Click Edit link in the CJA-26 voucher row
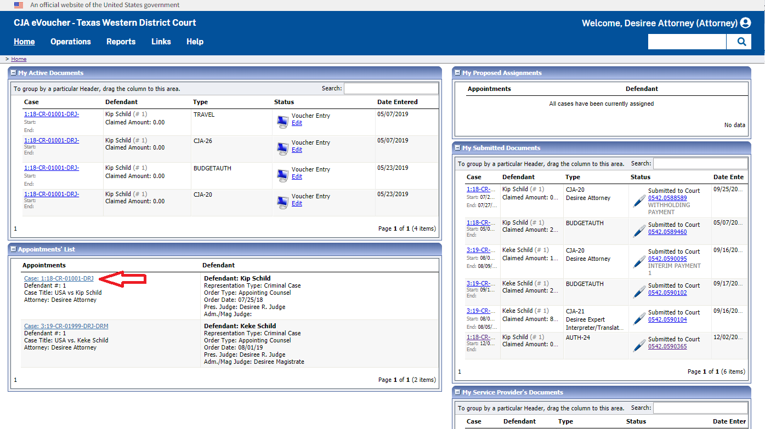This screenshot has height=429, width=765. (x=297, y=150)
